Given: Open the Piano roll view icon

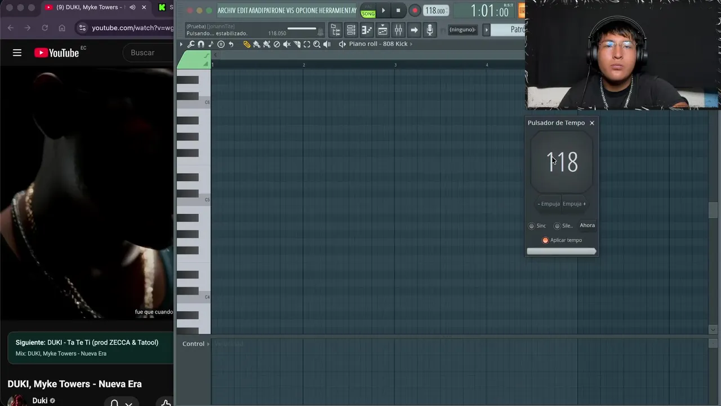Looking at the screenshot, I should point(366,29).
